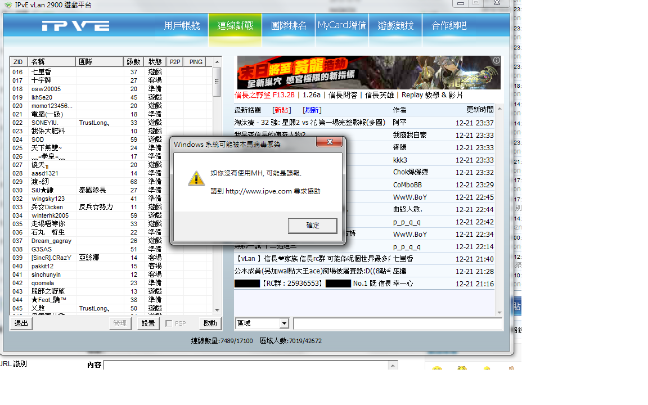Sort by the 團隊 column header
648x405 pixels.
click(x=99, y=61)
